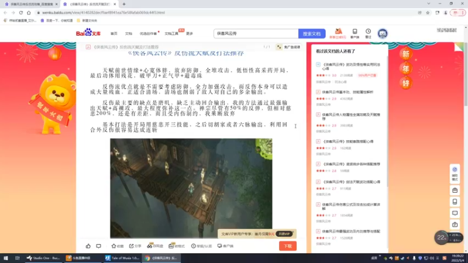Screen dimensions: 468x263
Task: Click the browser address bar URL
Action: (x=104, y=12)
